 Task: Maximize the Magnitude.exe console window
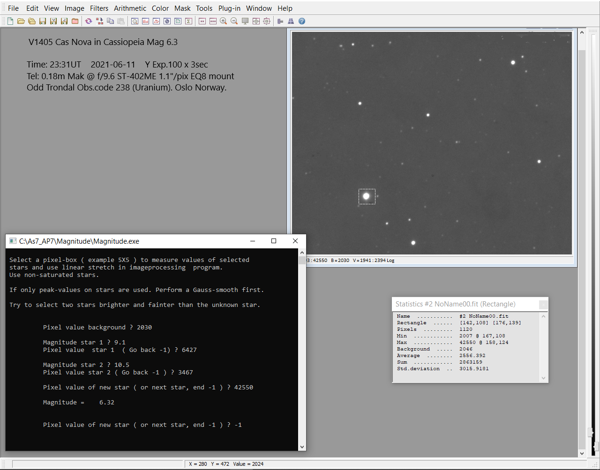pyautogui.click(x=274, y=241)
